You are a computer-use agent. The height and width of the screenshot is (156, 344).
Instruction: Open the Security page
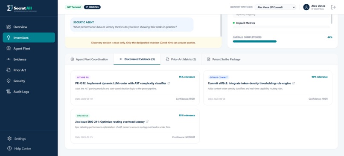tap(29, 81)
